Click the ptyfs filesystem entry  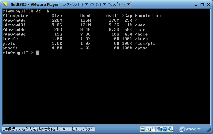pos(9,44)
